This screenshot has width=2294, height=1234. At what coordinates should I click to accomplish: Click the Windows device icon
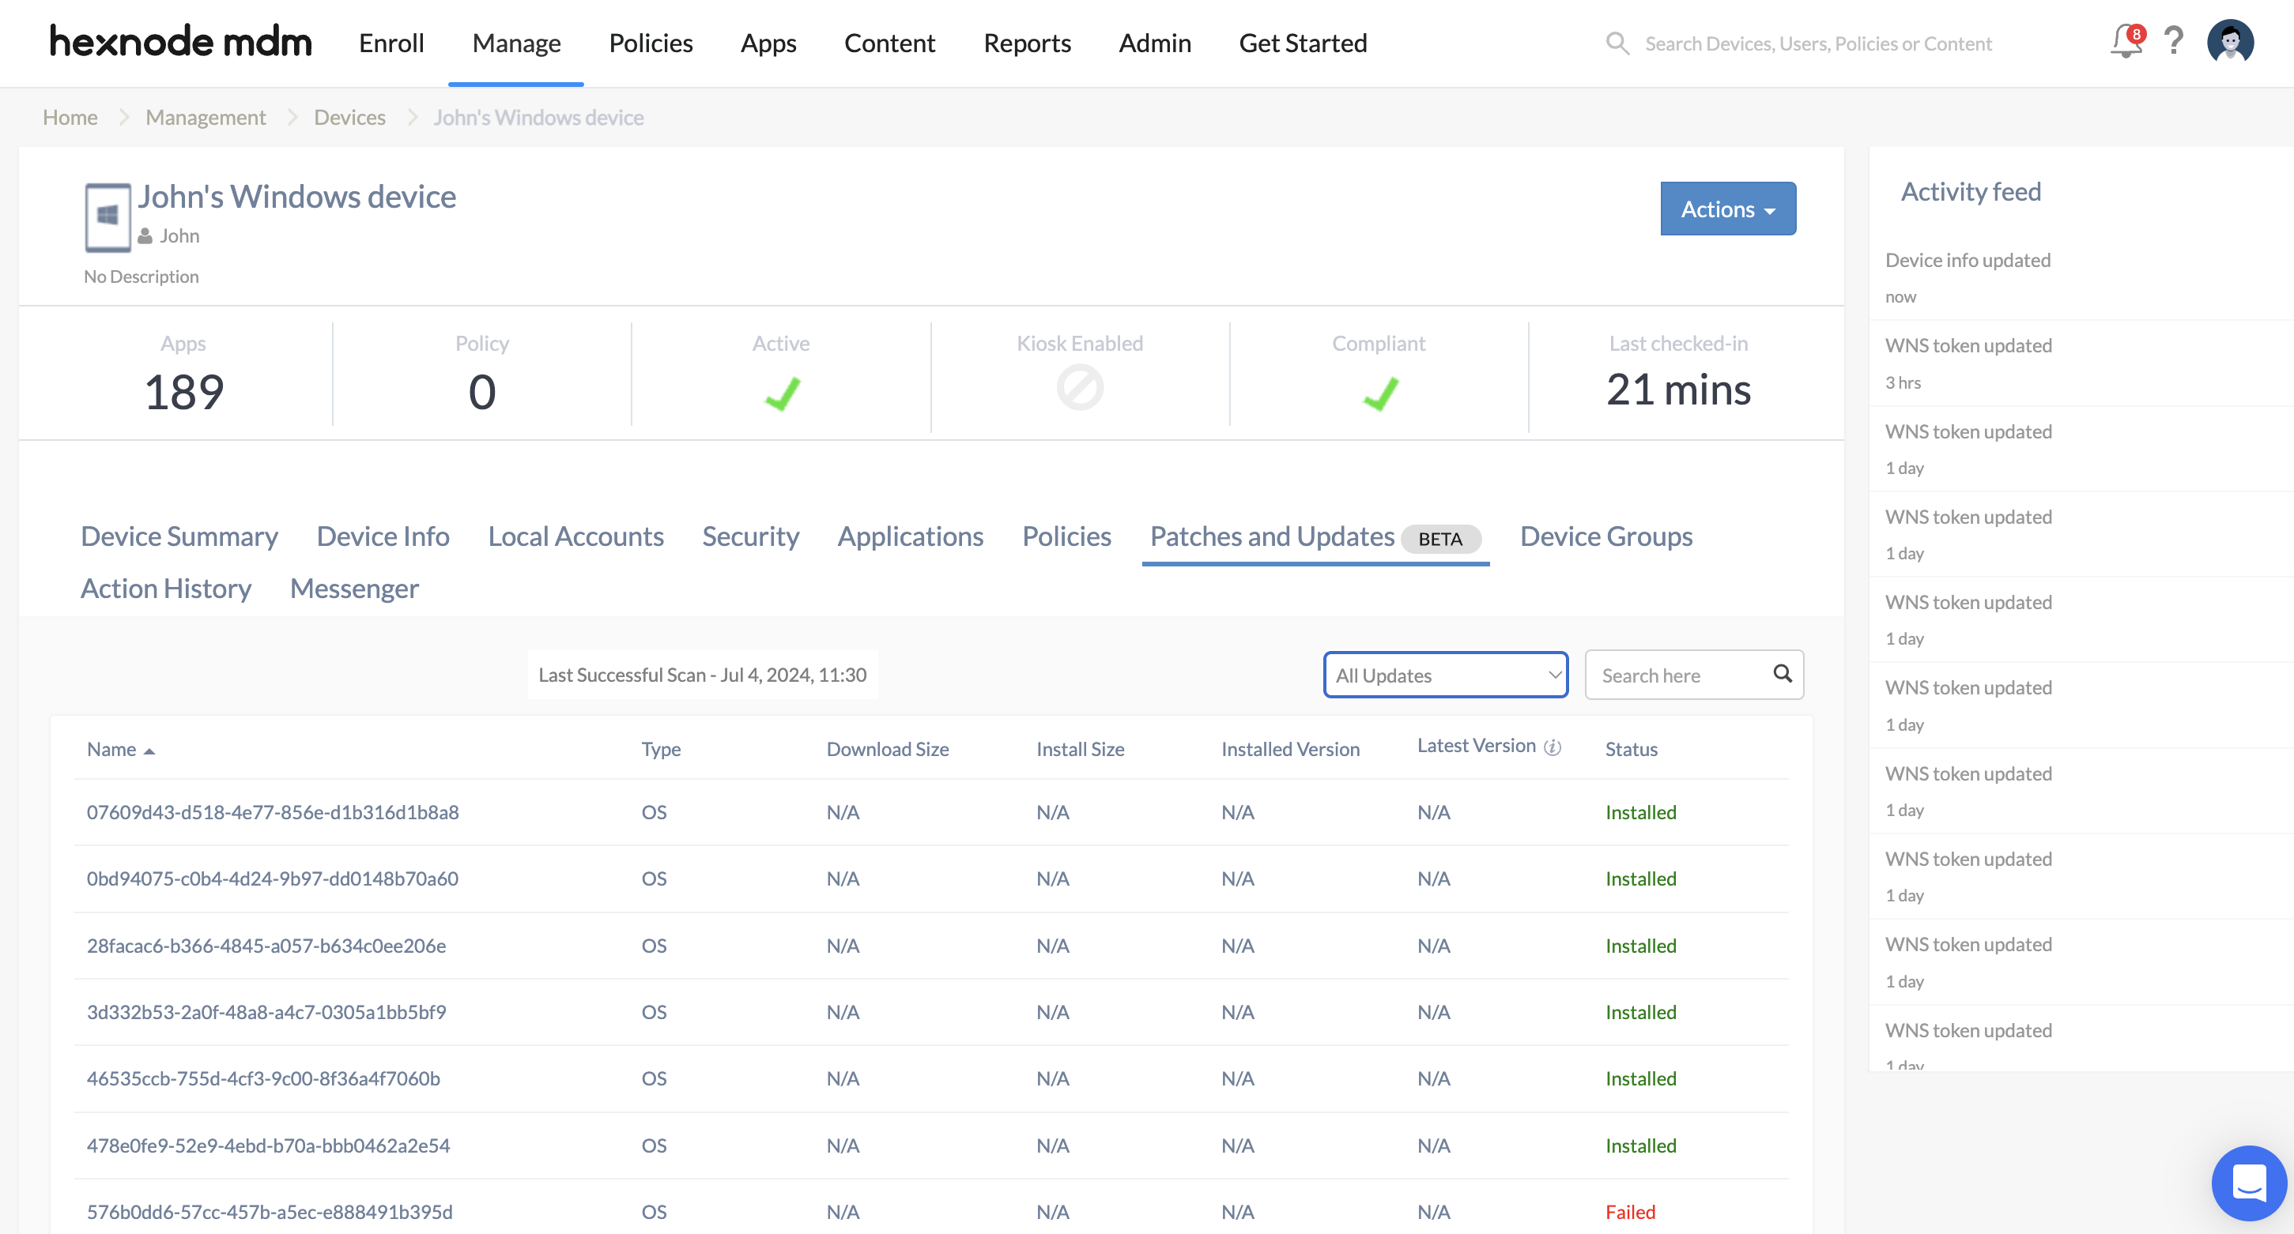pos(108,216)
